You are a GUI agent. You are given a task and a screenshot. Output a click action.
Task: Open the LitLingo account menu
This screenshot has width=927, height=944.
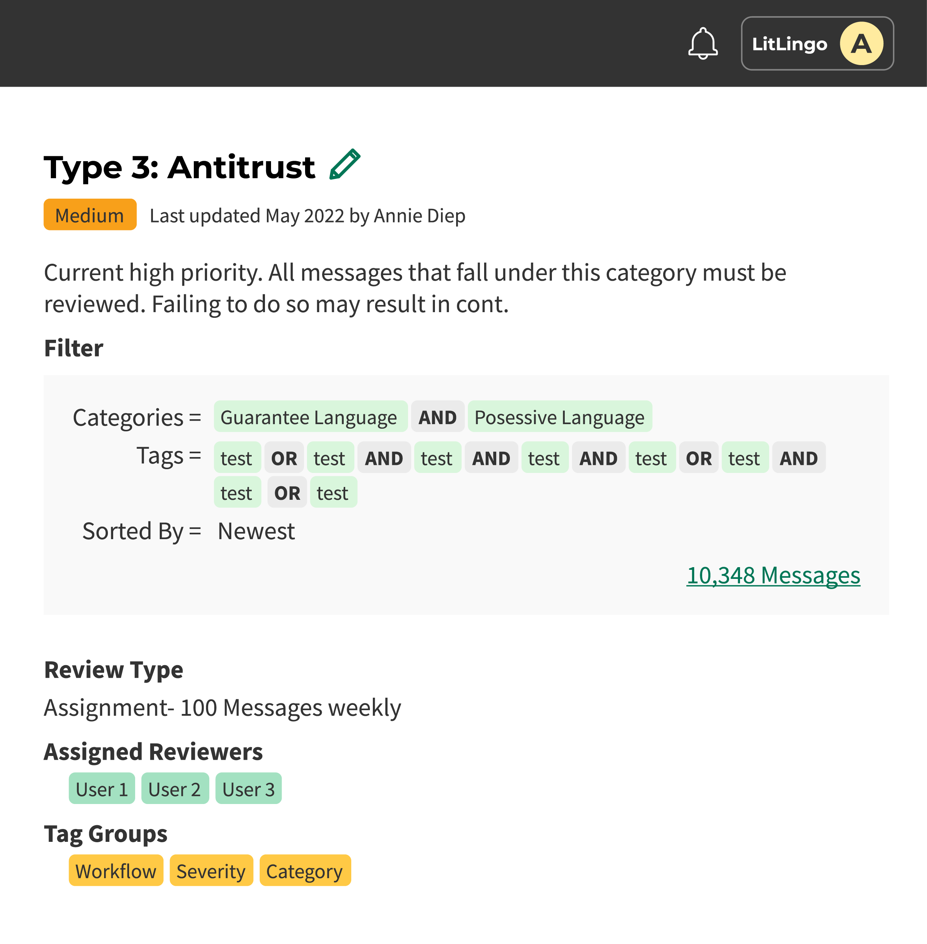[x=789, y=44]
